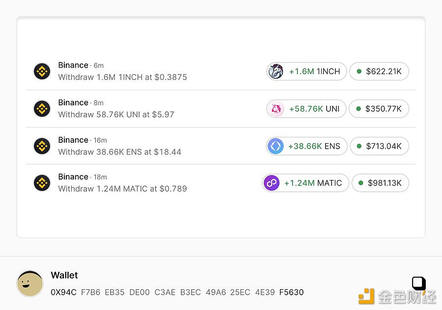Viewport: 442px width, 310px height.
Task: Select the blue ENS token icon
Action: [276, 146]
